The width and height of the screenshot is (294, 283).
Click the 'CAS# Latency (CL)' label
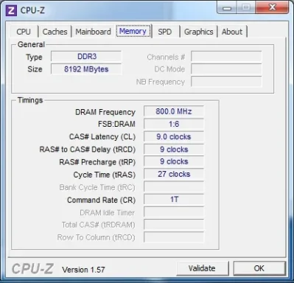pos(102,137)
